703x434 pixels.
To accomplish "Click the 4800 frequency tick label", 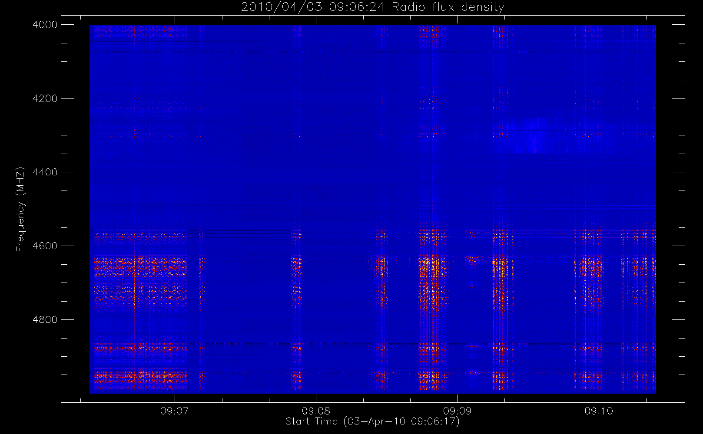I will 45,320.
